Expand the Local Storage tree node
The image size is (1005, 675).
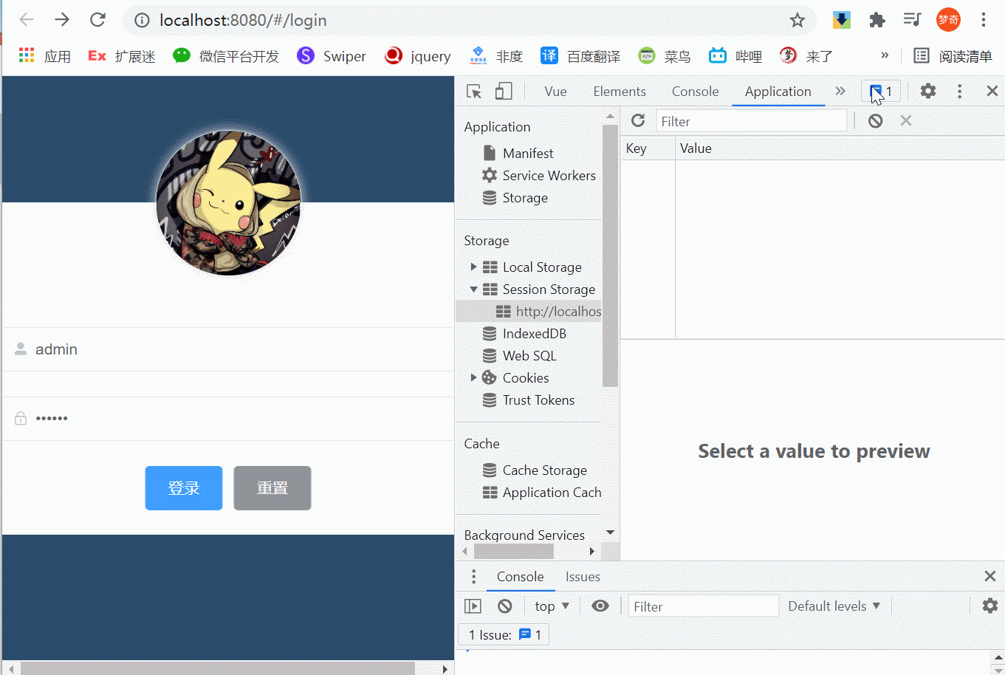(473, 267)
